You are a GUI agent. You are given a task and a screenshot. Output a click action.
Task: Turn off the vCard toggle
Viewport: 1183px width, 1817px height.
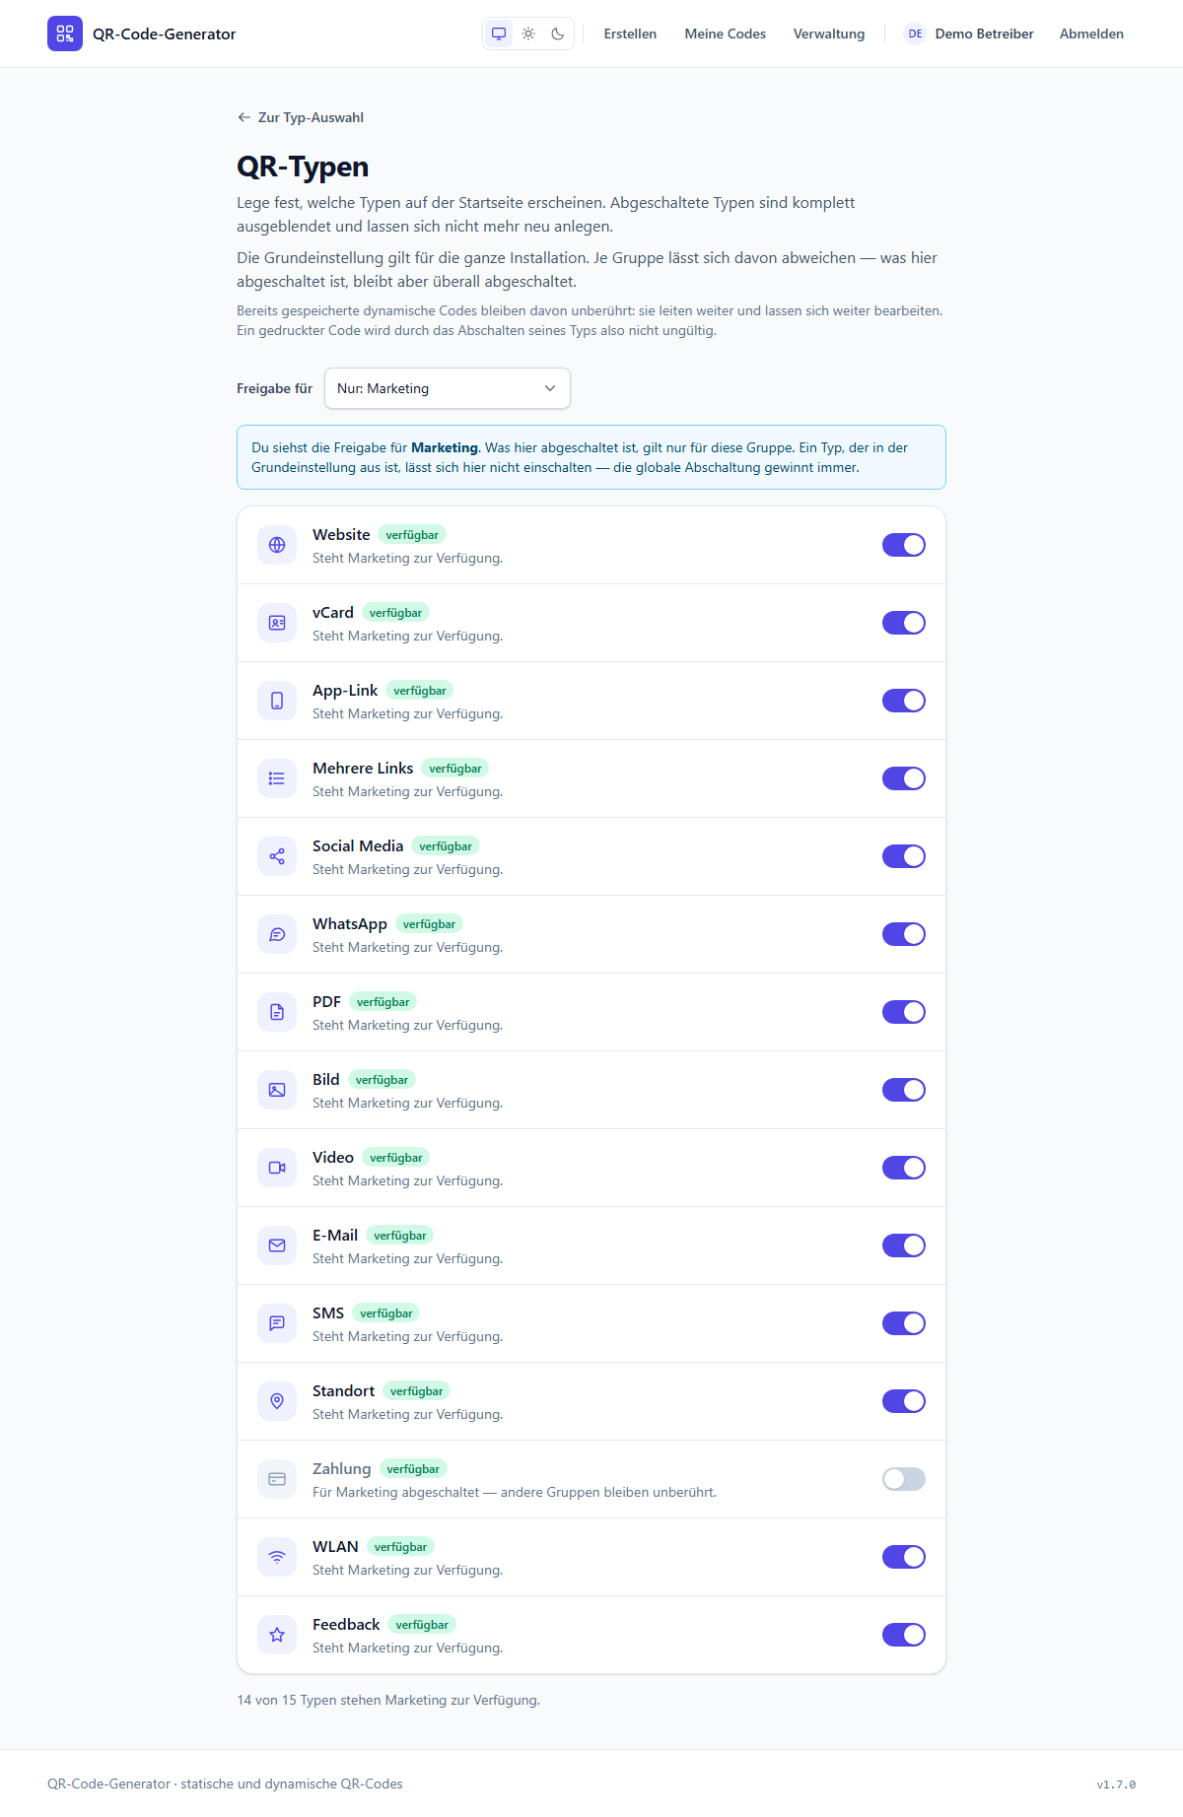[904, 623]
